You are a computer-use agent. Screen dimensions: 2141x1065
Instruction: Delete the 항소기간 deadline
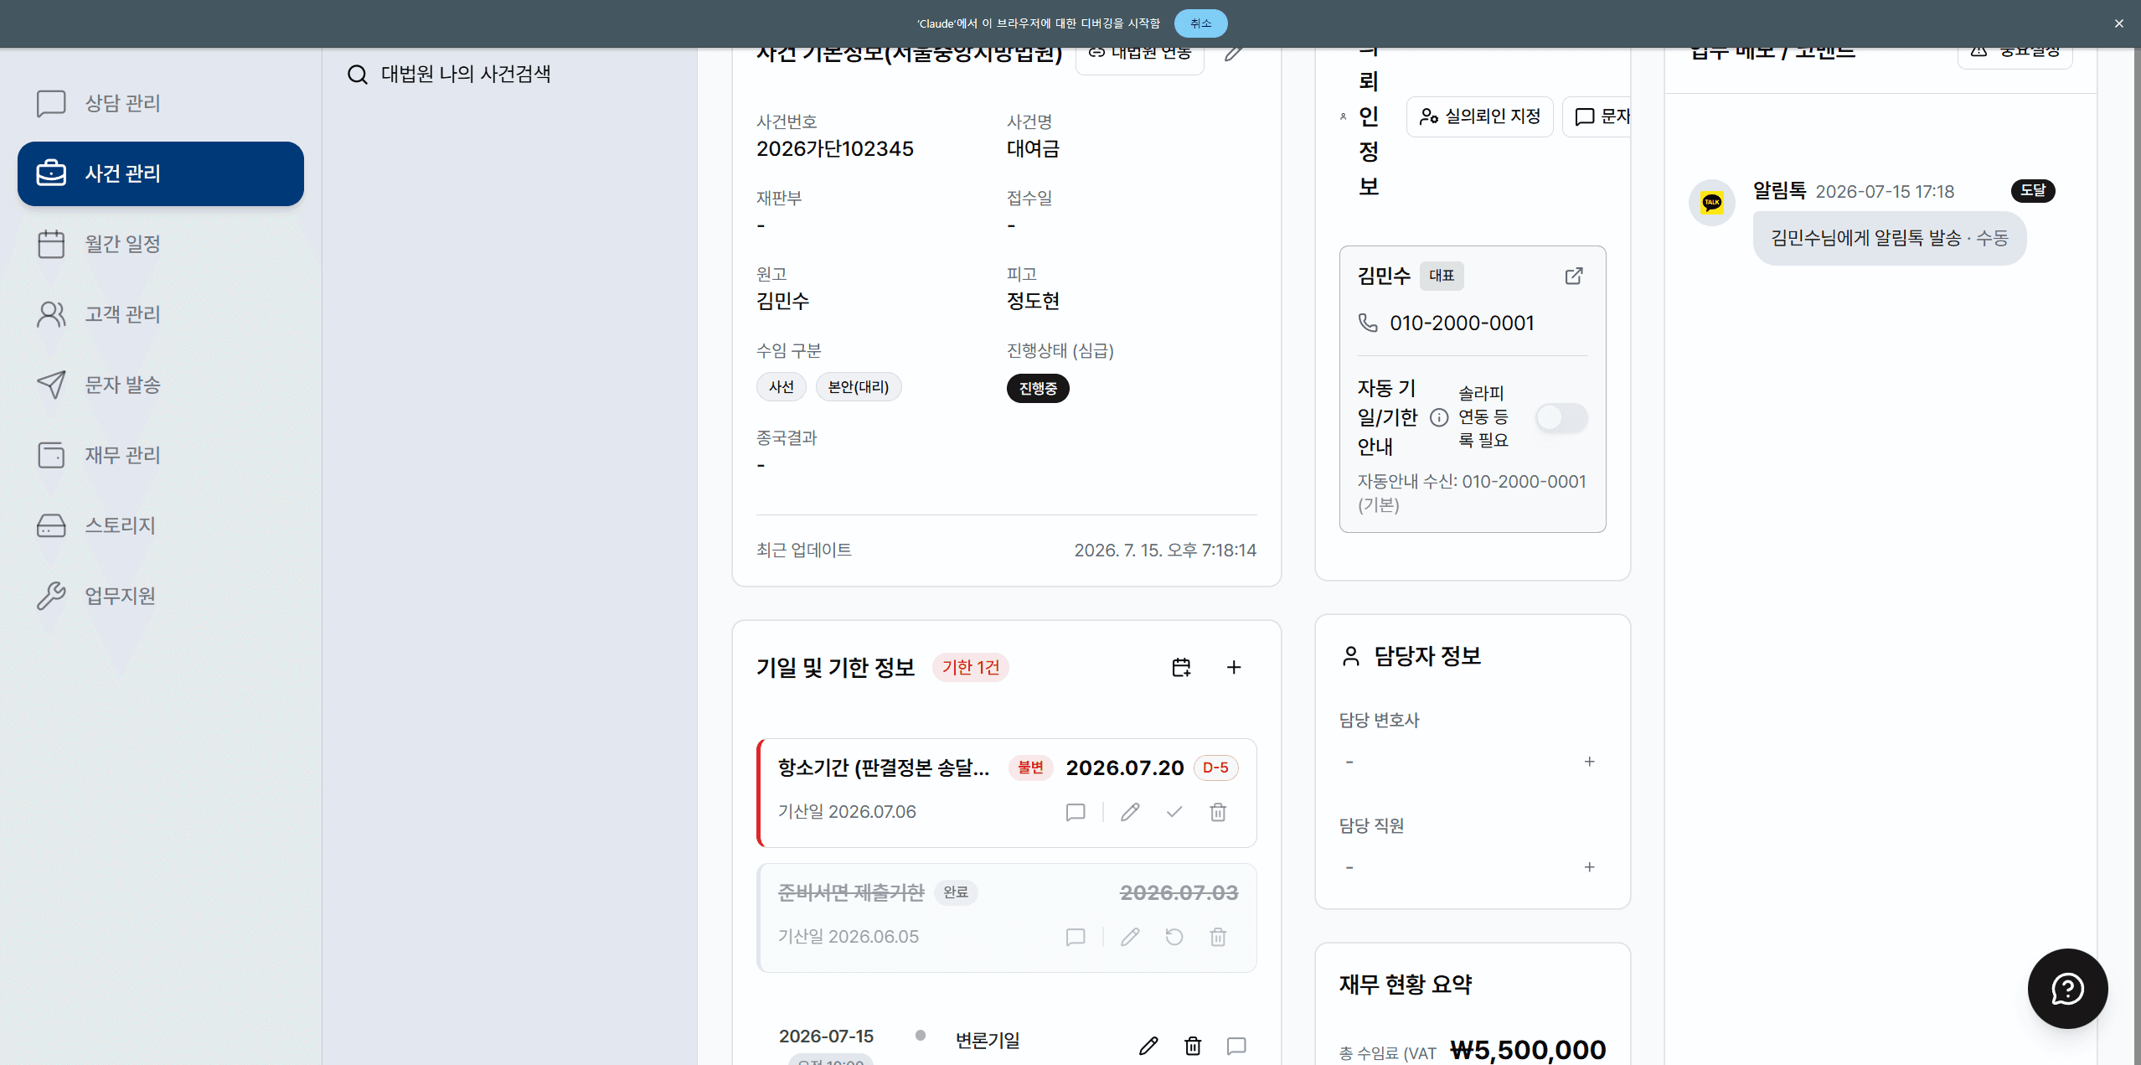1218,812
